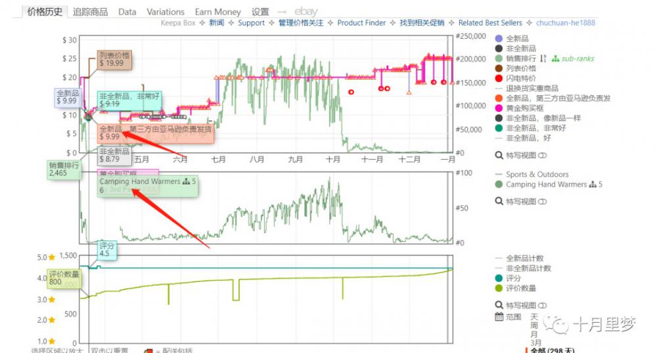The width and height of the screenshot is (657, 353).
Task: Click the ebay logo link
Action: (306, 12)
